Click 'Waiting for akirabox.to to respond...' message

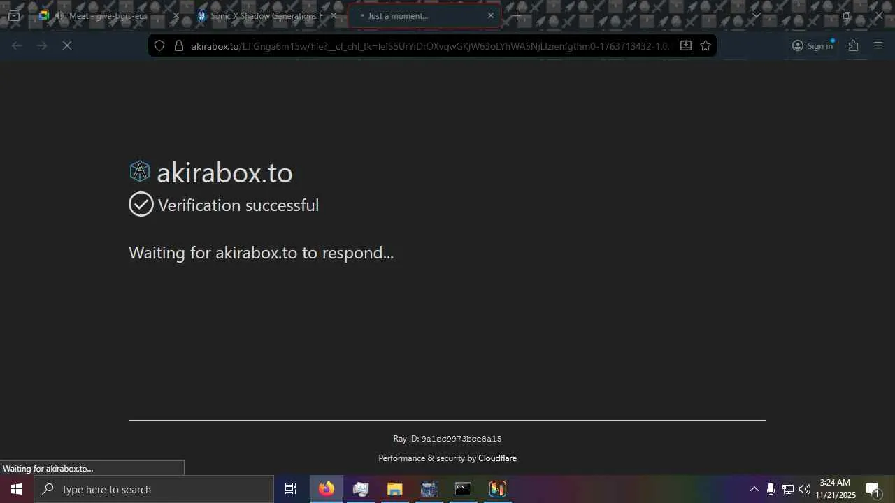[262, 253]
